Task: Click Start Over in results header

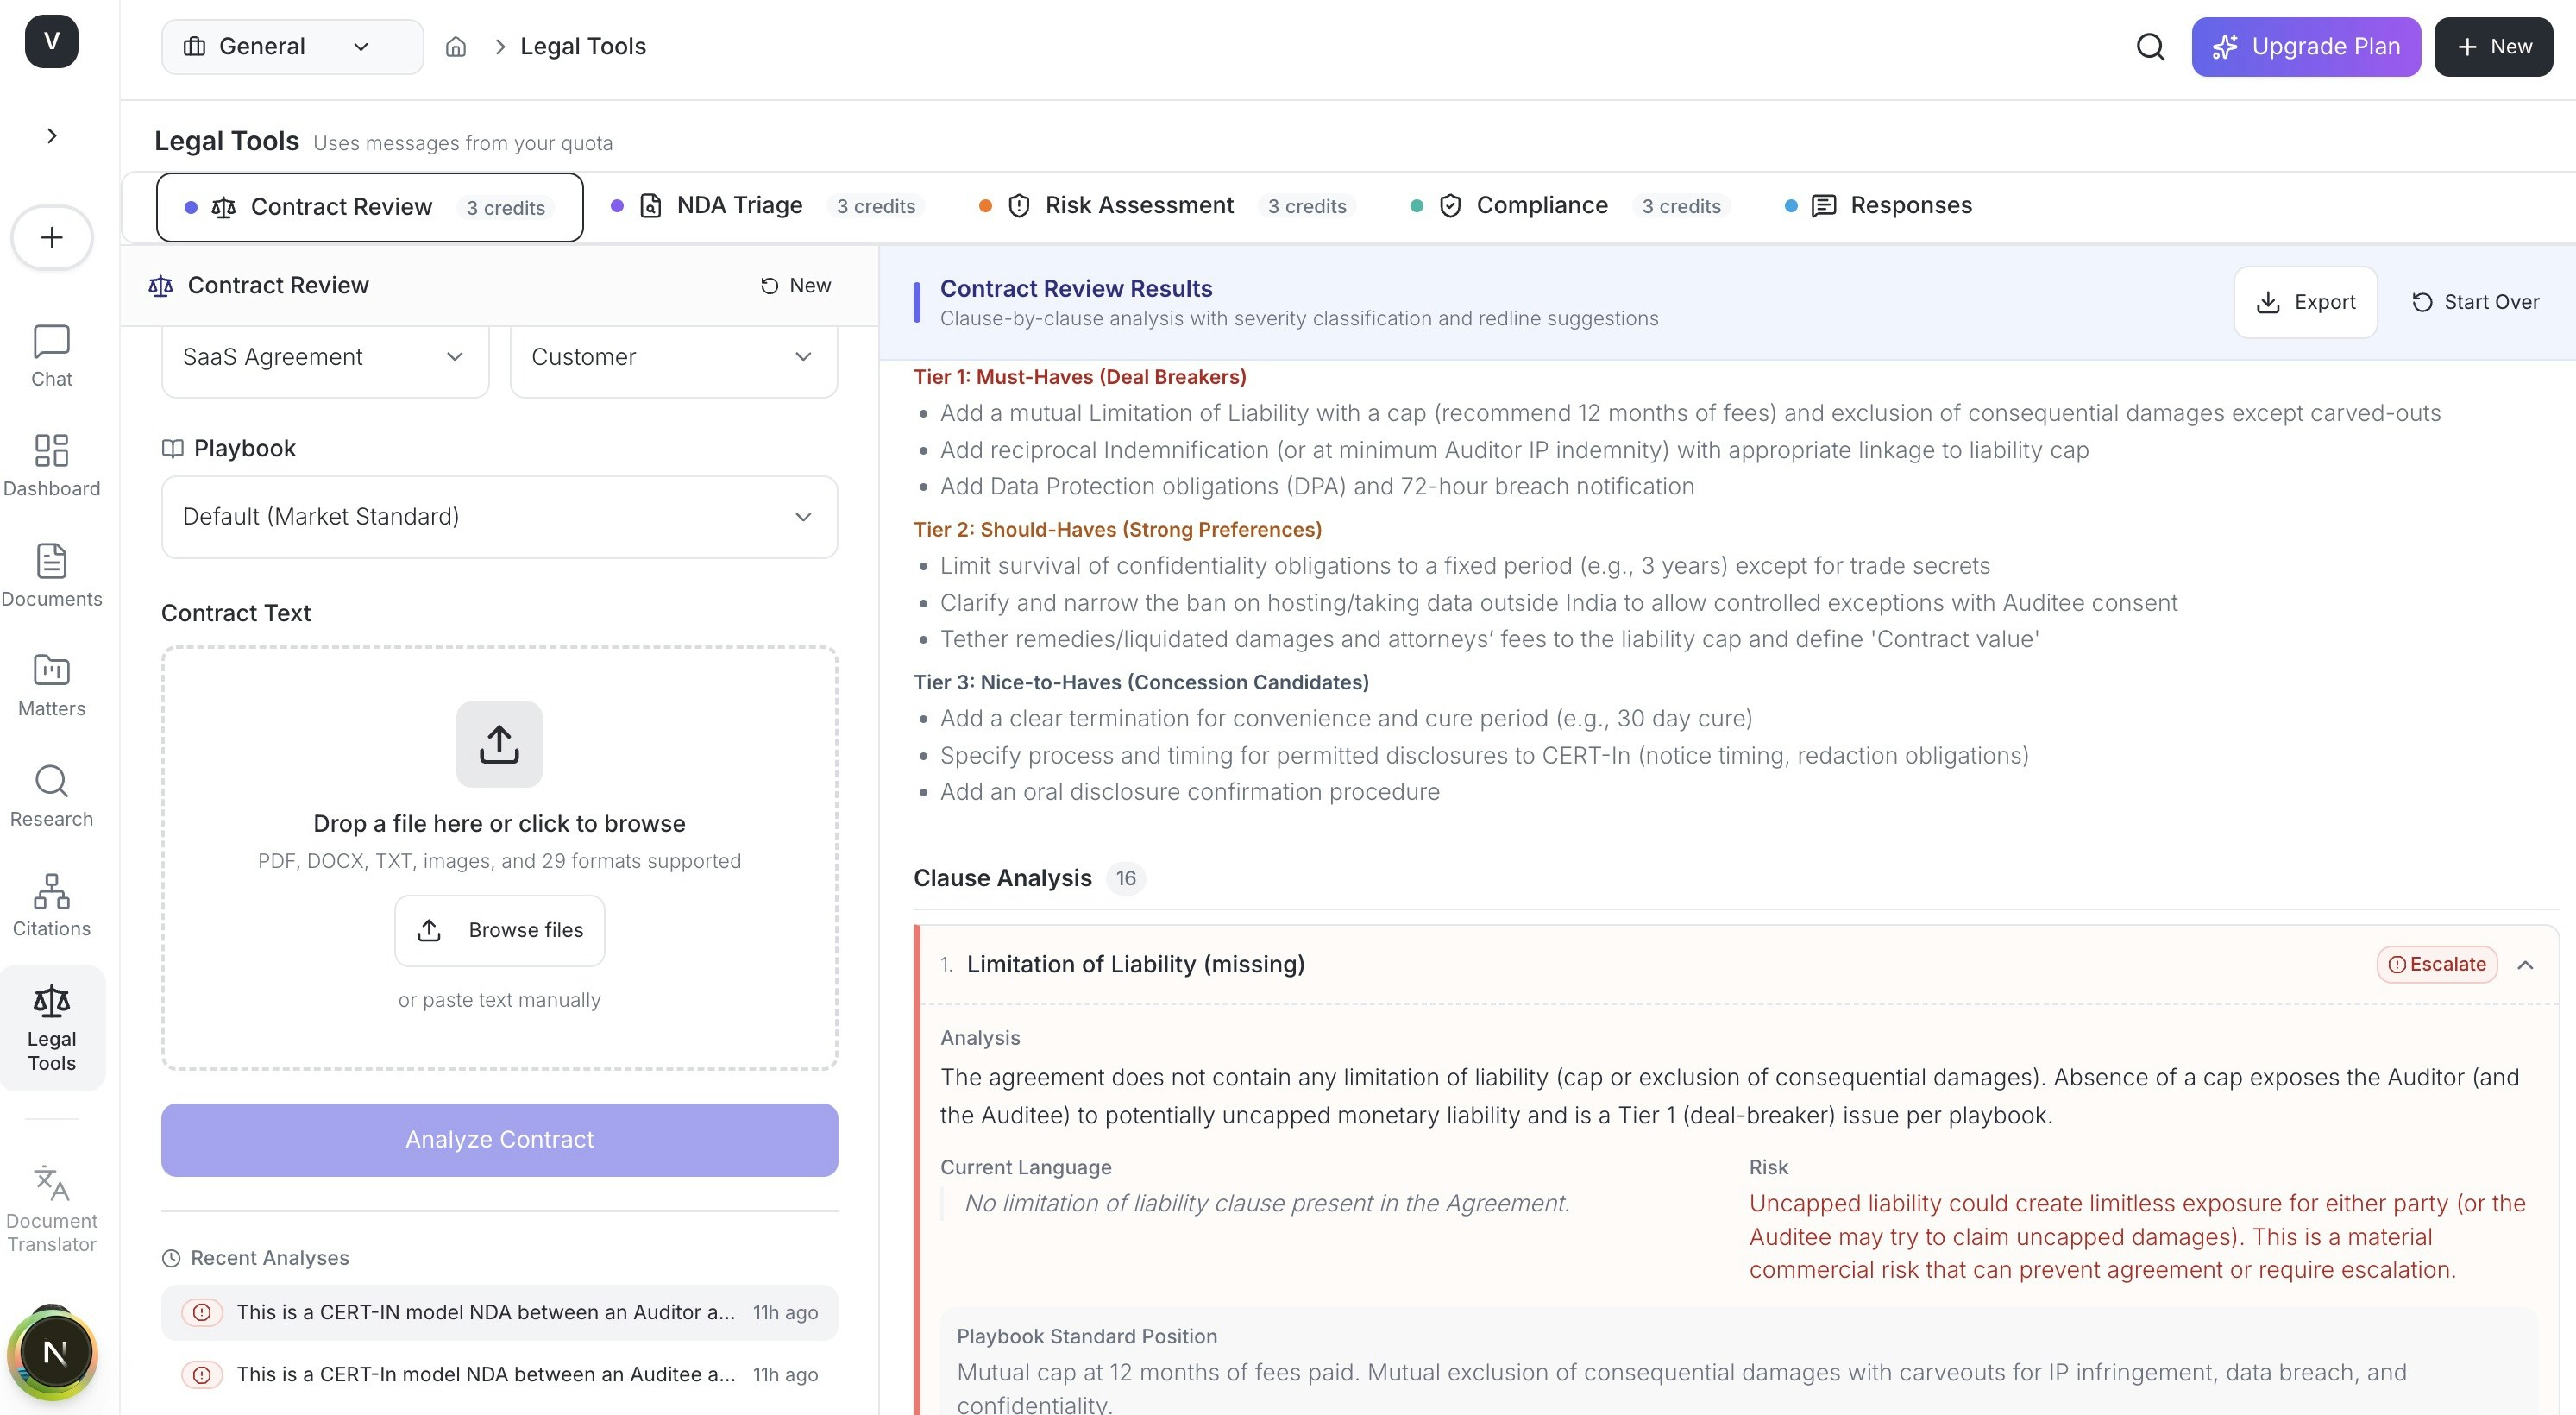Action: coord(2475,302)
